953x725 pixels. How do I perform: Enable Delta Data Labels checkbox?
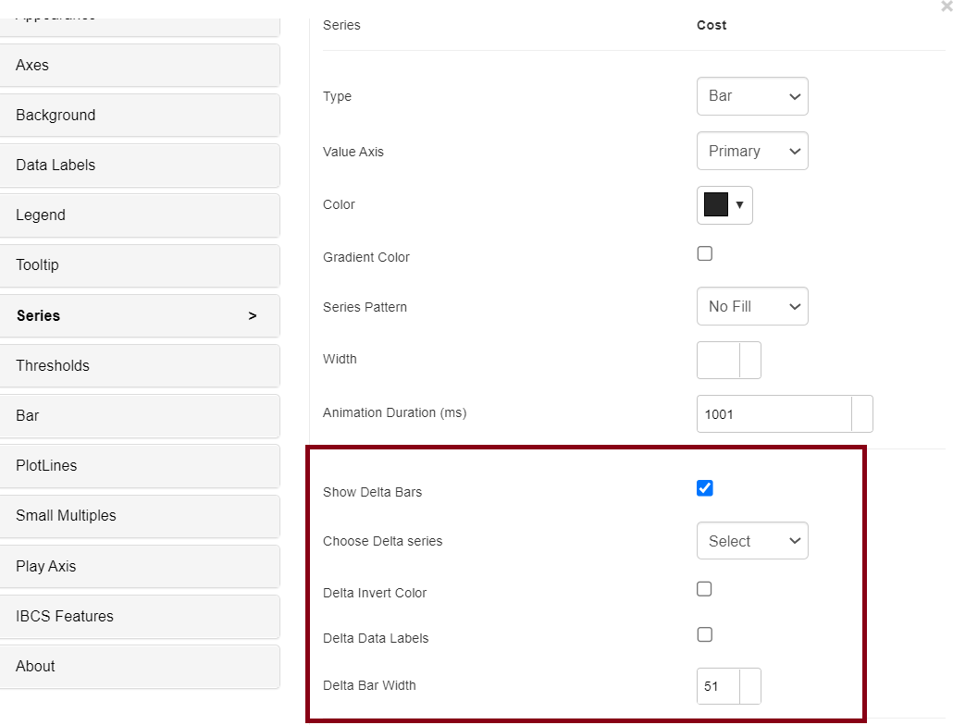point(704,634)
